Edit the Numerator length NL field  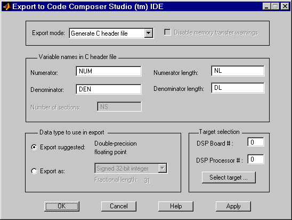click(x=238, y=71)
